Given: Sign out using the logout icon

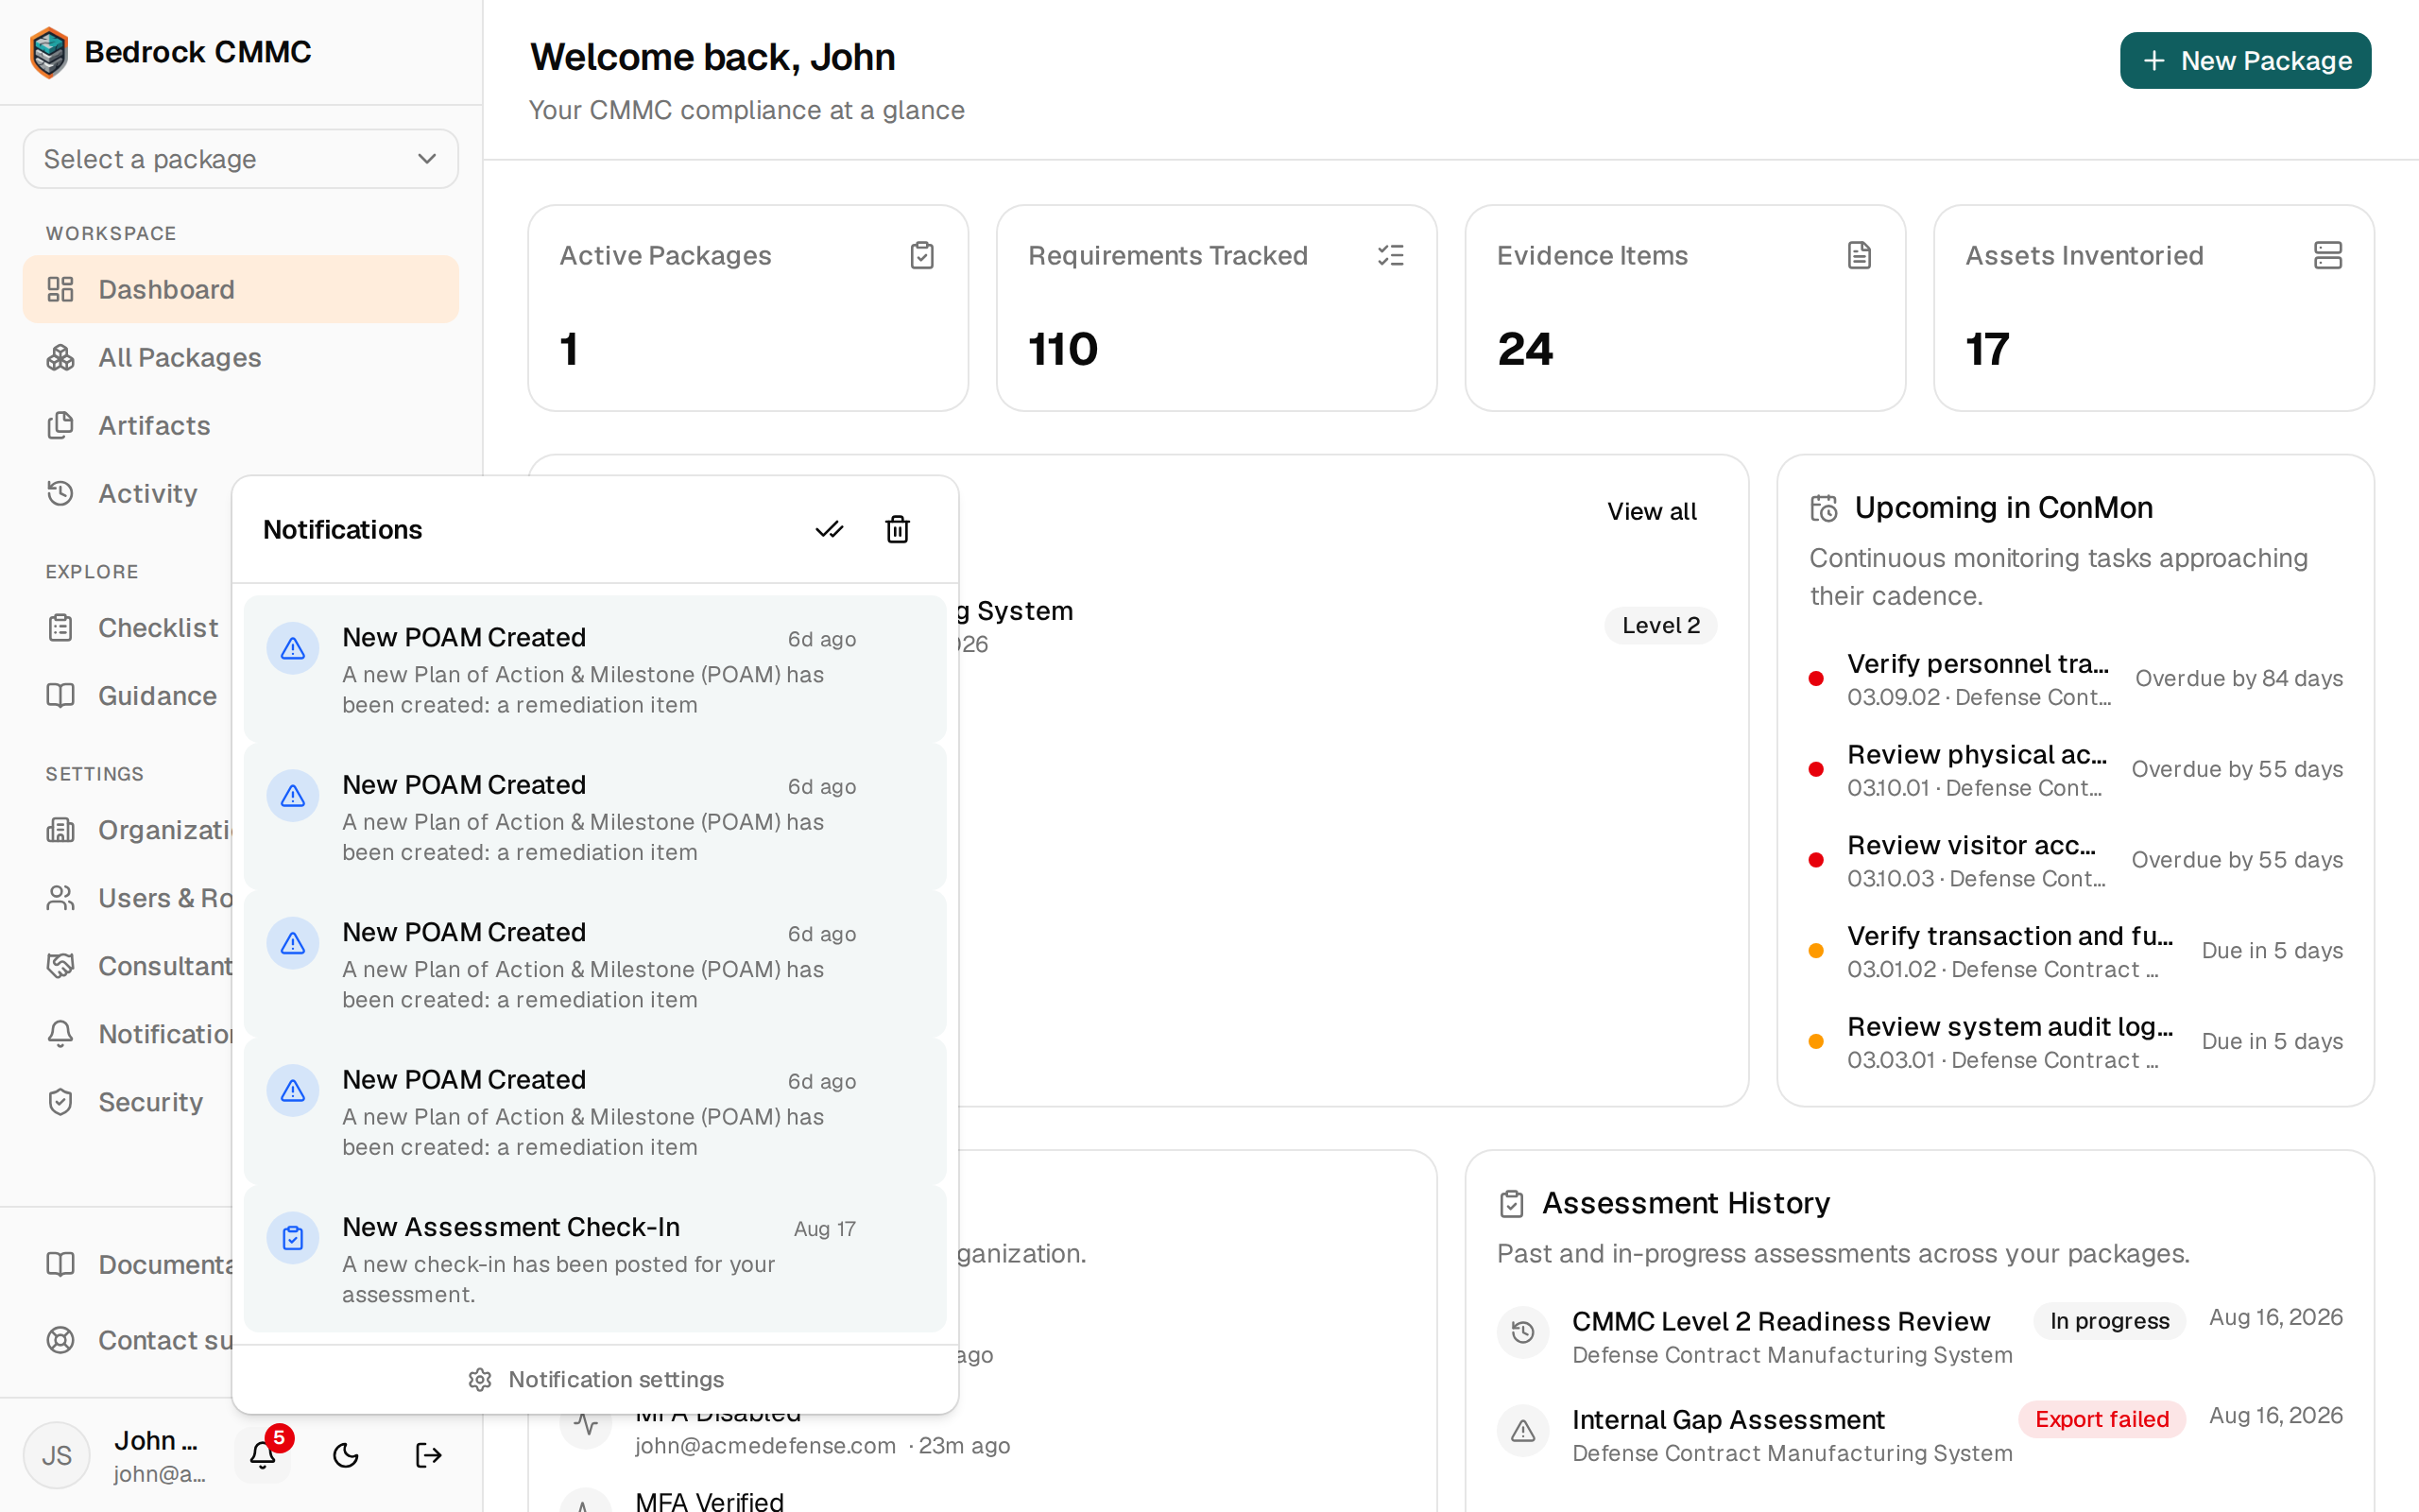Looking at the screenshot, I should point(429,1455).
